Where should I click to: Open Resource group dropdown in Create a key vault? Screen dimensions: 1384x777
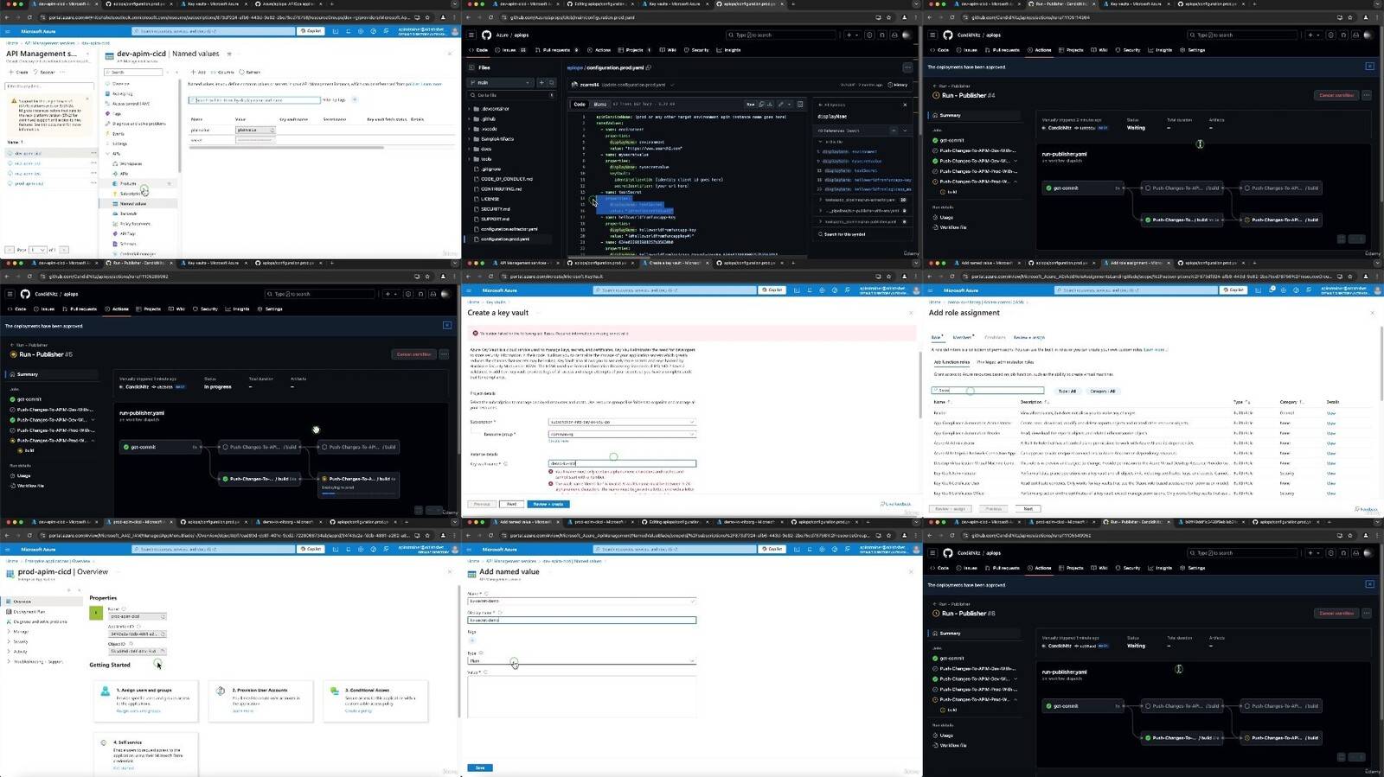[622, 434]
